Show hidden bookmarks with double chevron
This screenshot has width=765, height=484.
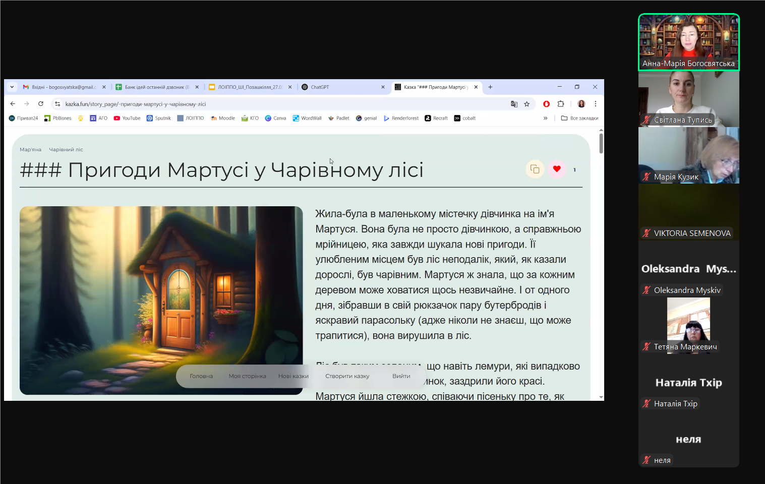point(545,118)
